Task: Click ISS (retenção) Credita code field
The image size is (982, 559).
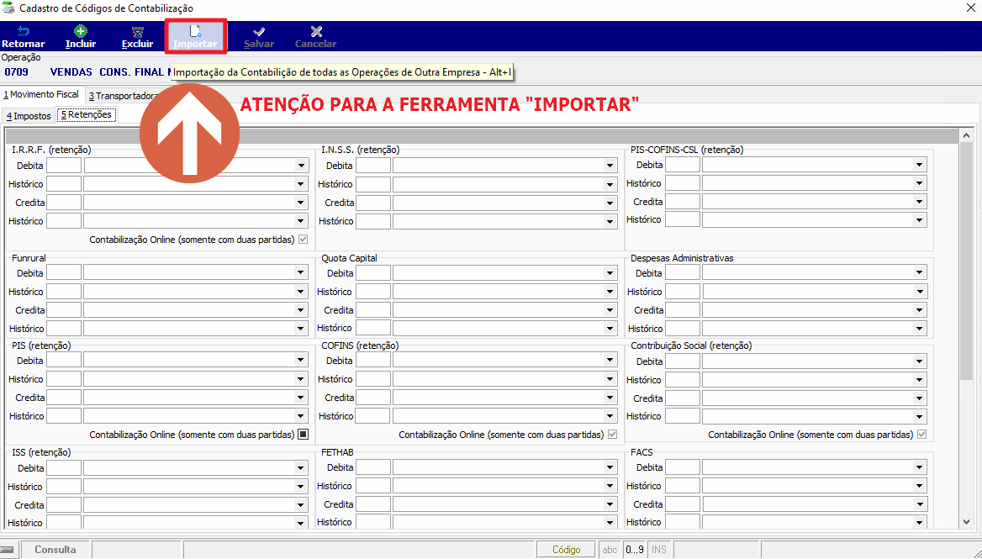Action: pos(64,505)
